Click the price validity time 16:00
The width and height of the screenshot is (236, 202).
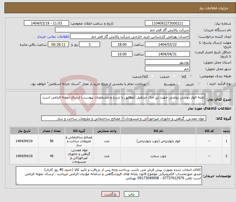point(122,54)
